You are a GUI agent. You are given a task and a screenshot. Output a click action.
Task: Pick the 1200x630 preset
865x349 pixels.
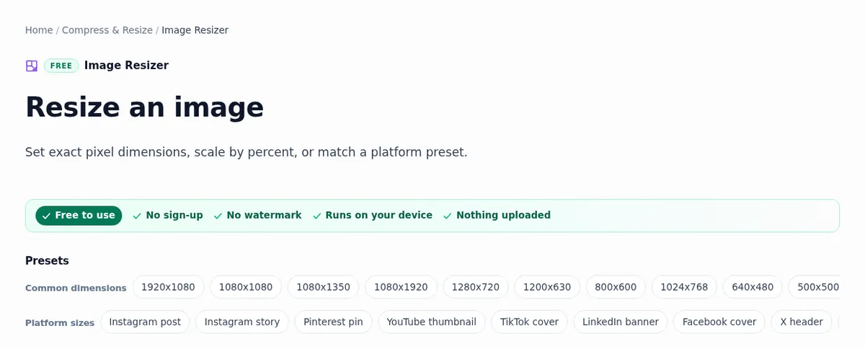(547, 287)
